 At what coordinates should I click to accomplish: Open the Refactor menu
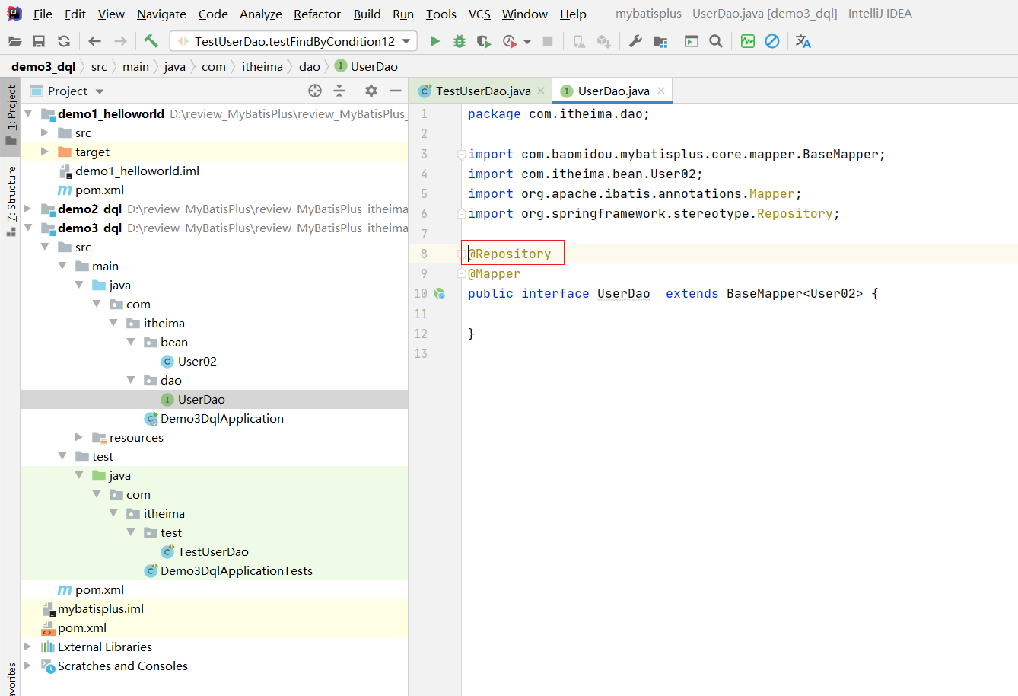click(317, 14)
